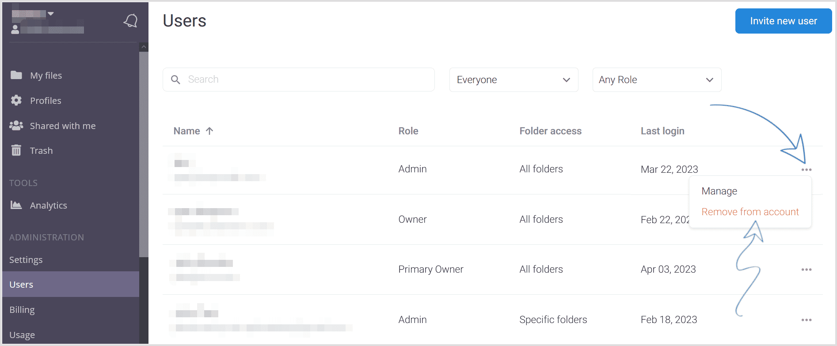Open administration Settings
Image resolution: width=837 pixels, height=346 pixels.
pos(26,260)
